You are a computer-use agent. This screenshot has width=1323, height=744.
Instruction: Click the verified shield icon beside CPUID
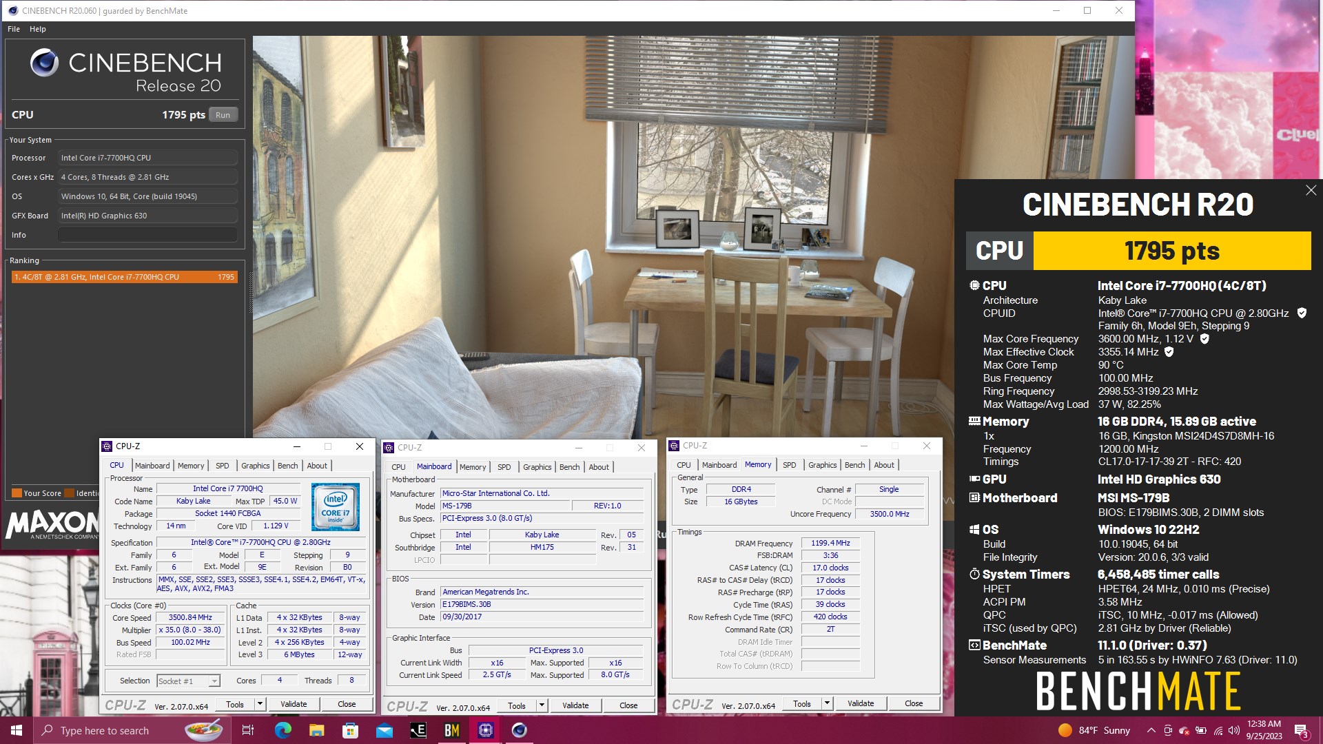pyautogui.click(x=1302, y=313)
